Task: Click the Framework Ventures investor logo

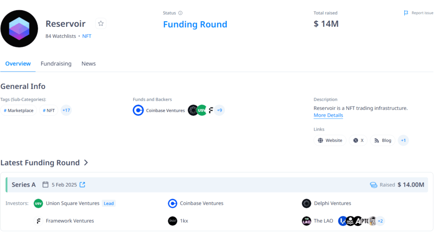Action: (x=38, y=221)
